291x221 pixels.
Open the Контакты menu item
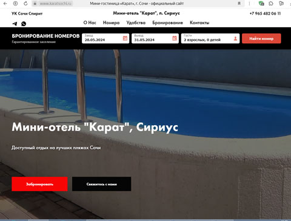coord(199,22)
